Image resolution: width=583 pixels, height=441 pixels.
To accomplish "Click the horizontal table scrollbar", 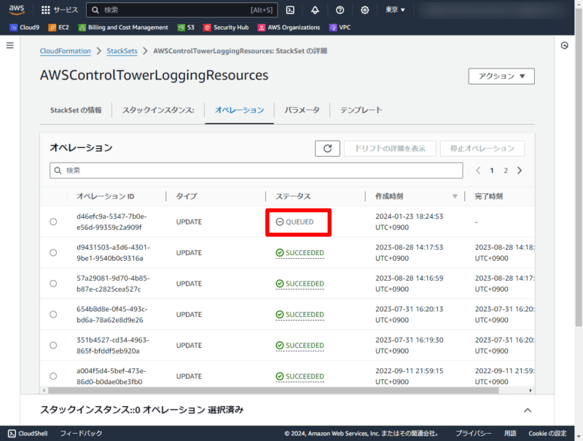I will pos(273,391).
